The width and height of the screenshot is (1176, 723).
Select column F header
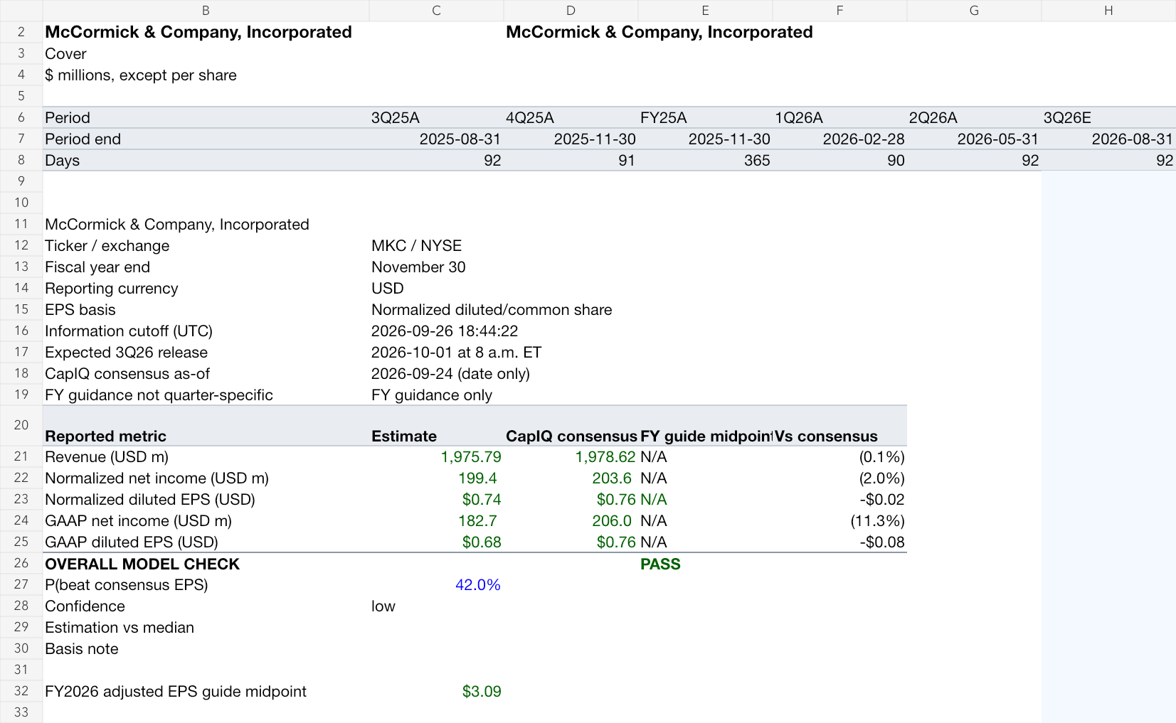point(839,10)
